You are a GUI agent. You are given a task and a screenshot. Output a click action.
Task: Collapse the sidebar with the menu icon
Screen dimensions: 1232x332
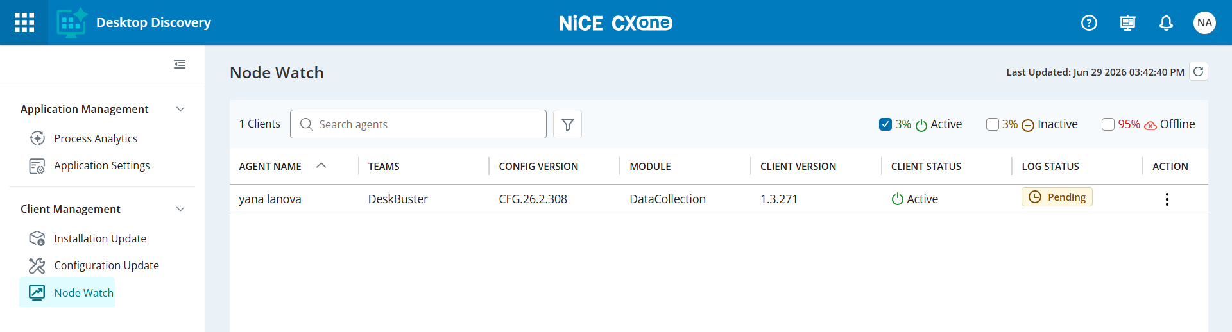180,64
